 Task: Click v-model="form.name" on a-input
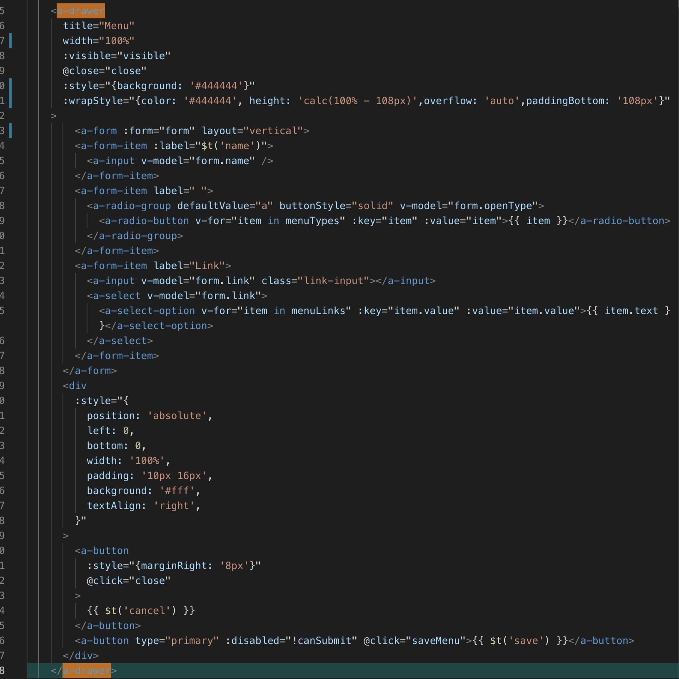pos(198,161)
